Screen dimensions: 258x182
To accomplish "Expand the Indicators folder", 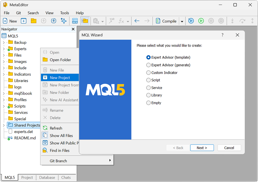I will (4, 74).
